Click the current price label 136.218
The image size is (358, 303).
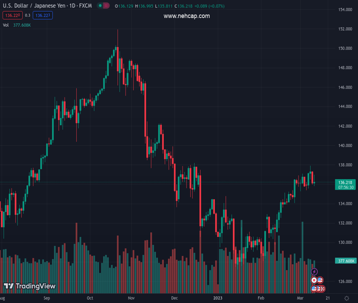pos(345,182)
